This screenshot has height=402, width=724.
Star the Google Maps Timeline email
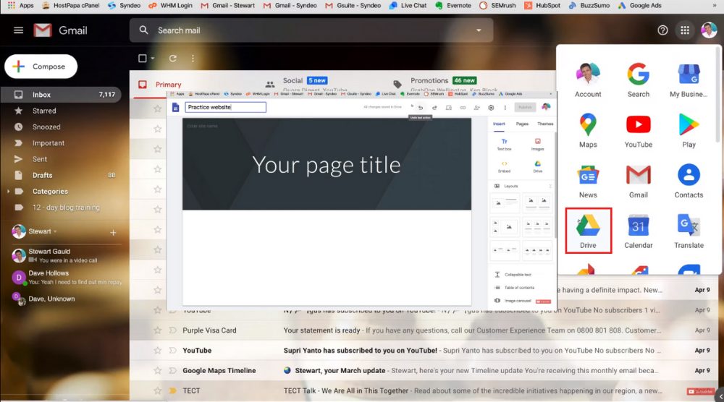157,371
